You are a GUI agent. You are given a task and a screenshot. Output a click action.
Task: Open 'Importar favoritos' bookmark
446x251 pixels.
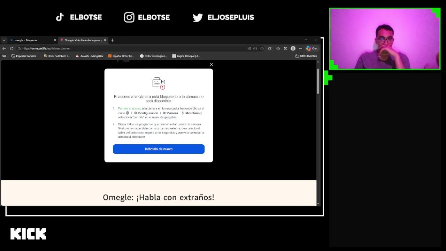(x=24, y=56)
